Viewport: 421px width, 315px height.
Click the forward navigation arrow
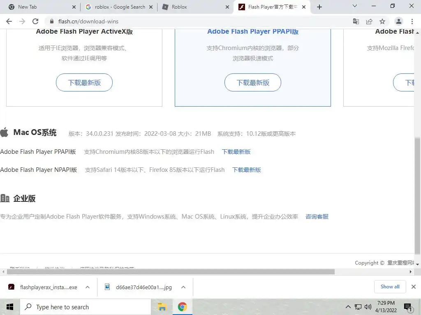pyautogui.click(x=22, y=21)
